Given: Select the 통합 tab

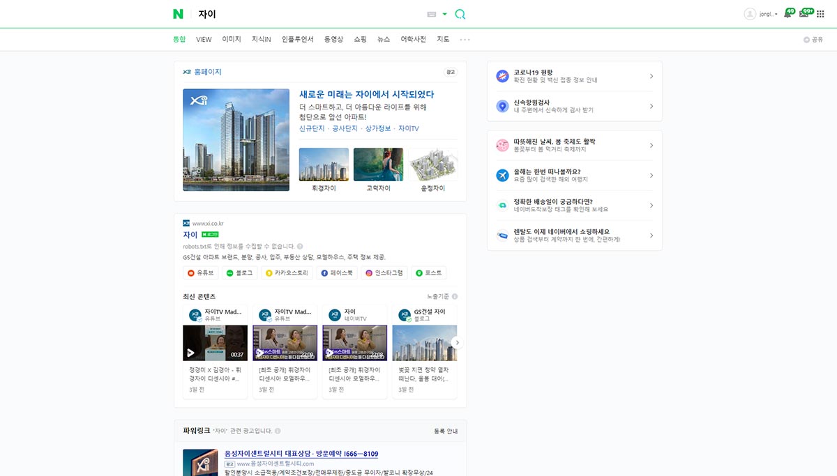Looking at the screenshot, I should point(179,39).
